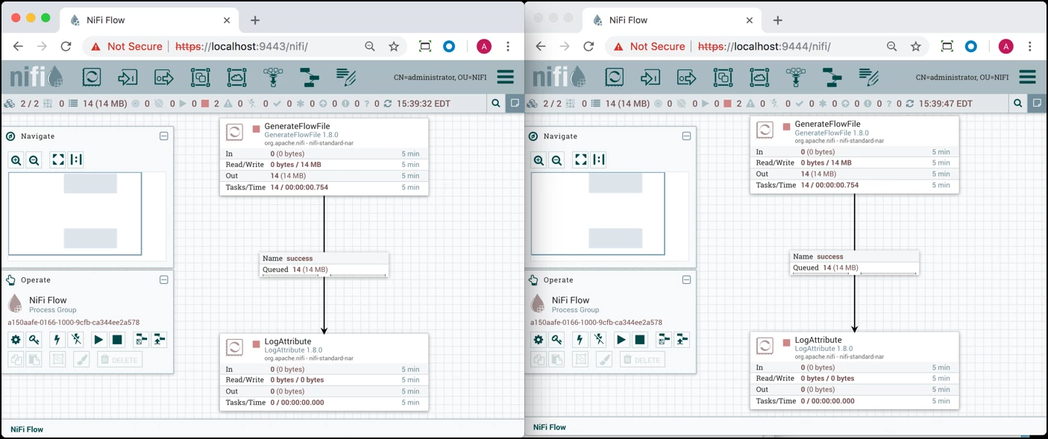Open the global hamburger menu in left window

click(x=506, y=77)
